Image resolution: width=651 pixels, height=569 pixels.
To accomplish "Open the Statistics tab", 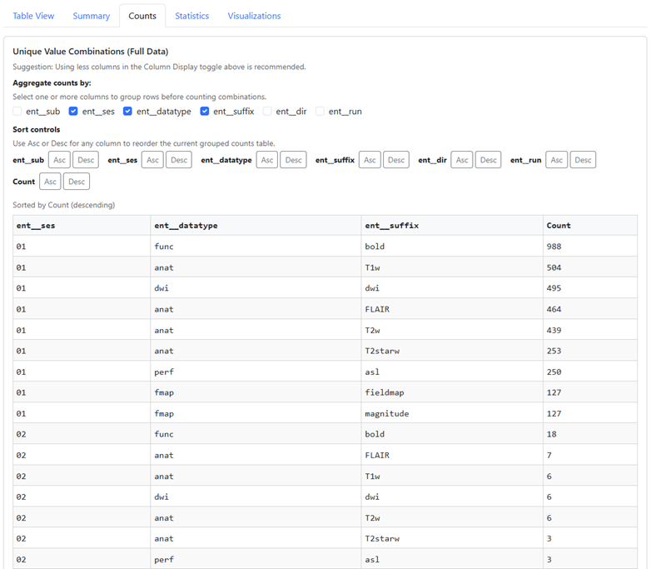I will 191,16.
